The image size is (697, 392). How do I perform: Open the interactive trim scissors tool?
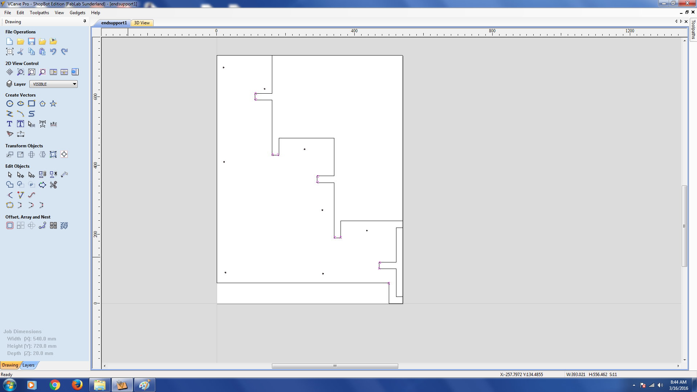(53, 185)
